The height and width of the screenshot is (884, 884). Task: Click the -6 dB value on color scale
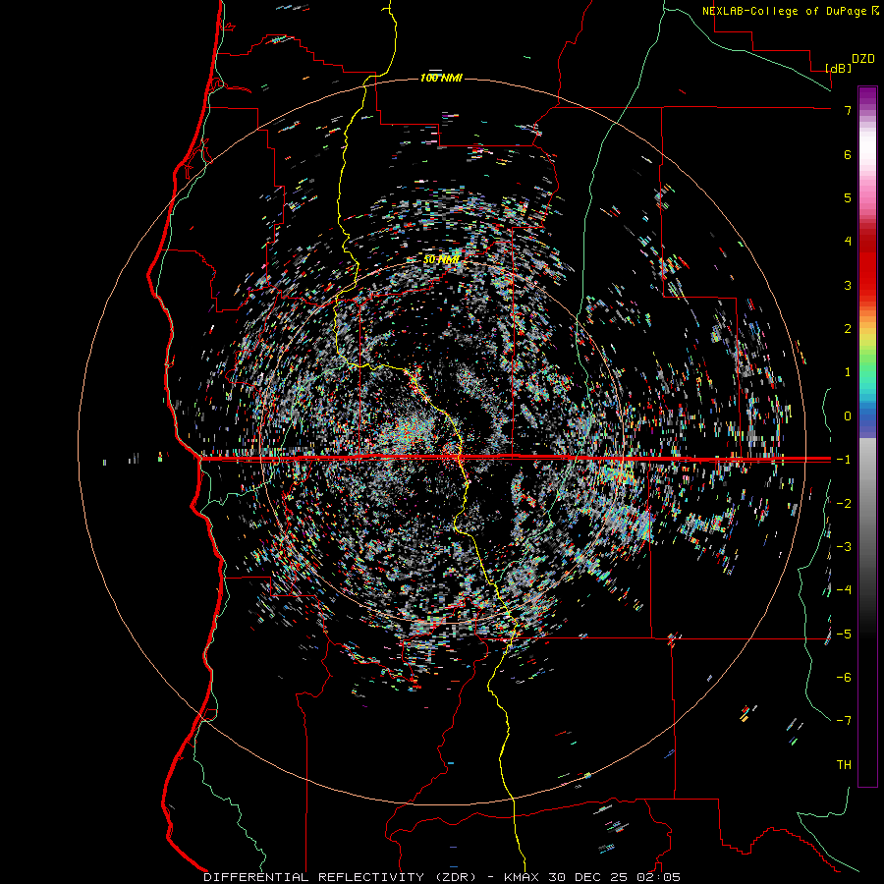(x=844, y=678)
